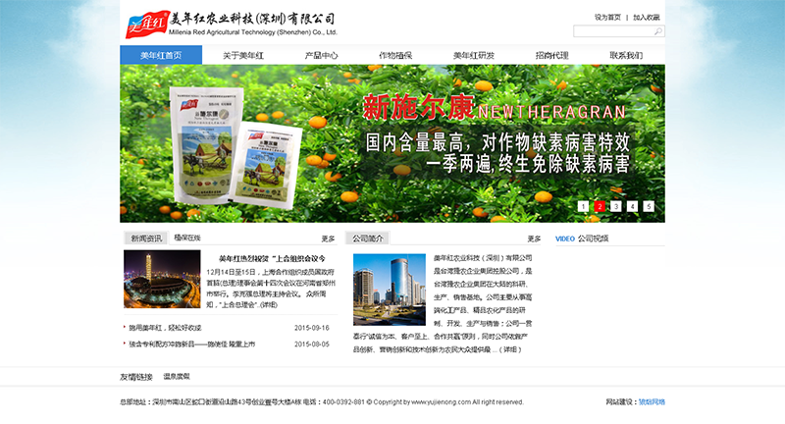Select banner slide indicator 2
The image size is (785, 424).
(600, 206)
